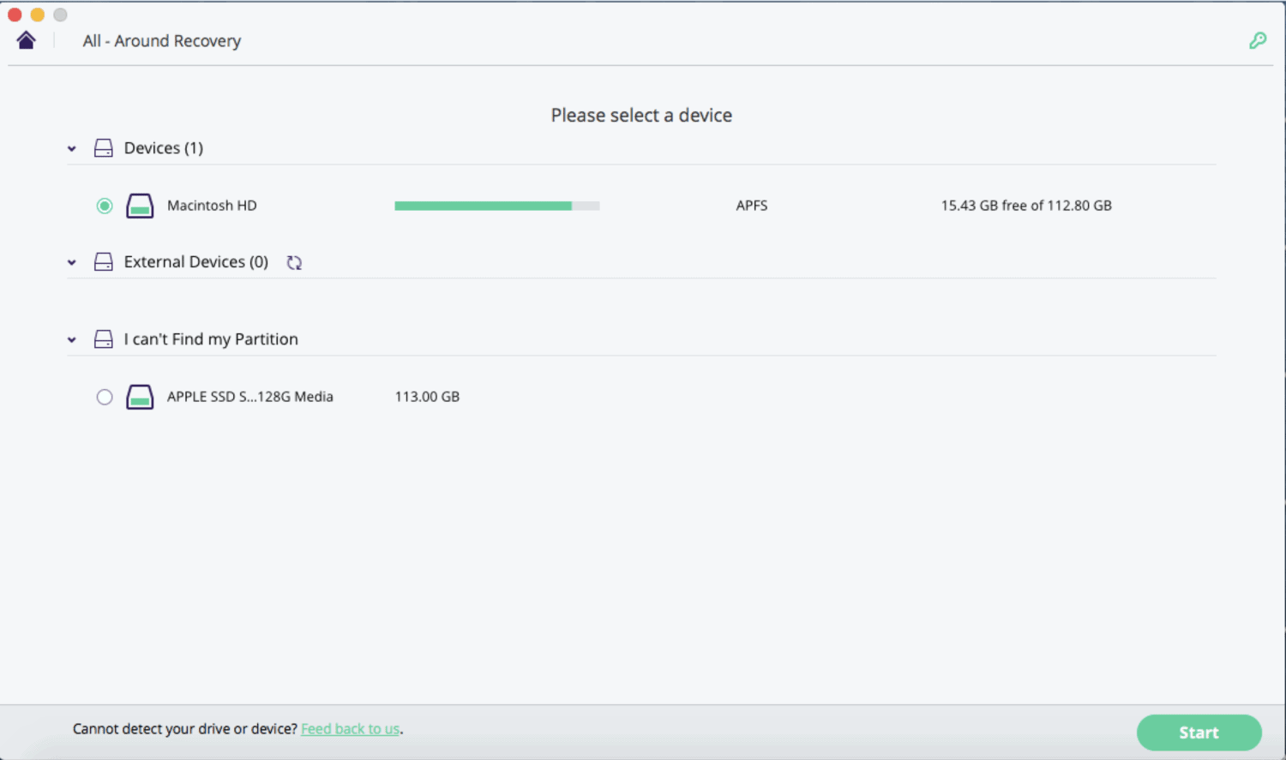1286x760 pixels.
Task: Click the External Devices section drive icon
Action: pos(104,262)
